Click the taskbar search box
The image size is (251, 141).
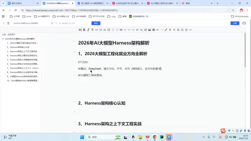tap(104, 137)
